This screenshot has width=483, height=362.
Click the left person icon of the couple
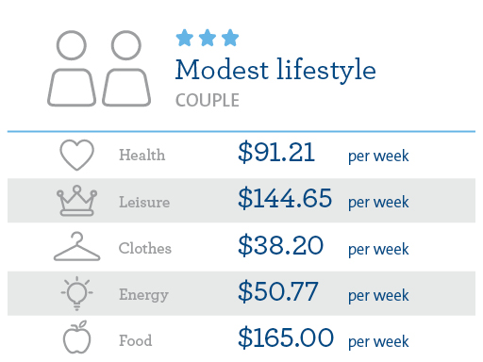pyautogui.click(x=72, y=68)
